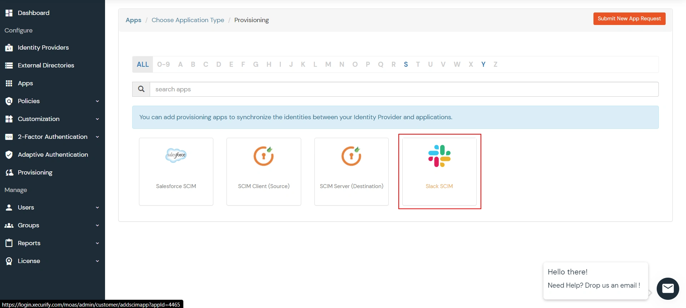Filter apps by letter Y

pos(483,64)
